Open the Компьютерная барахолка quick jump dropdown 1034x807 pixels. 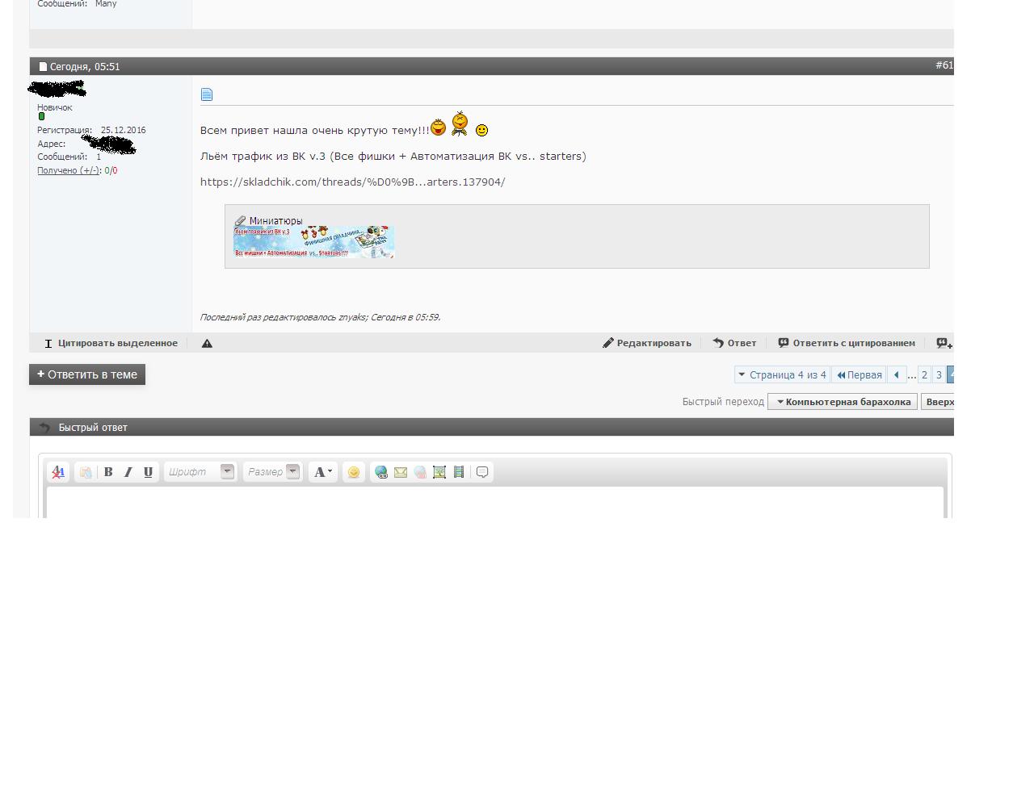click(x=843, y=402)
